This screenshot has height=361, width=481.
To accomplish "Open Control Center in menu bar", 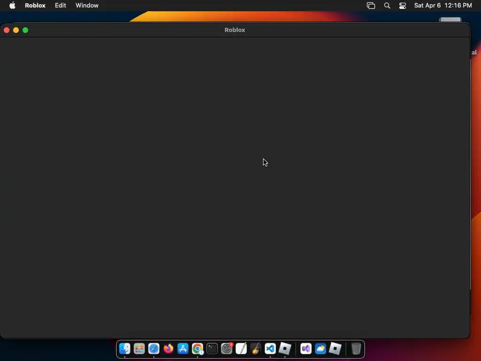I will click(x=403, y=6).
